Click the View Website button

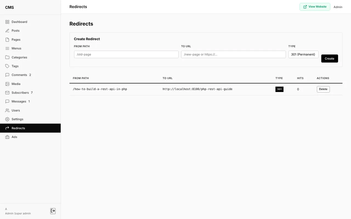[315, 7]
